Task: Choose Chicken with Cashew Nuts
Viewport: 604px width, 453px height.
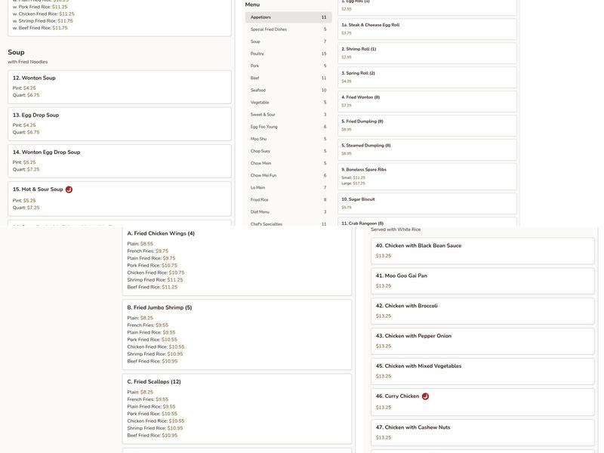Action: 482,432
